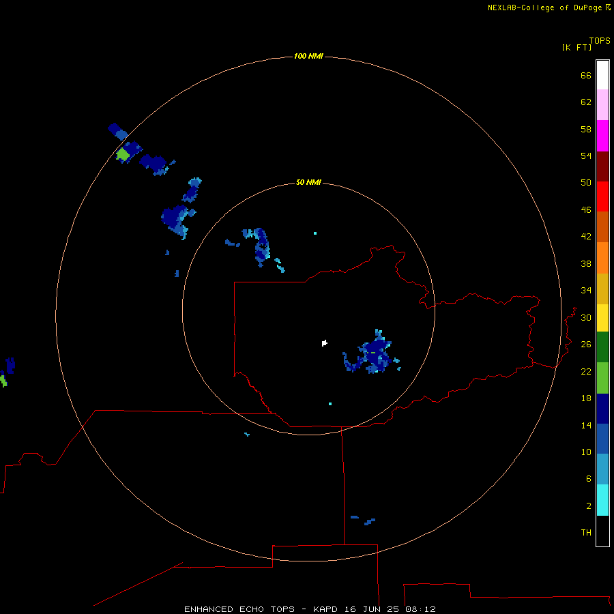
Task: Click the legend value 34
Action: (x=586, y=291)
